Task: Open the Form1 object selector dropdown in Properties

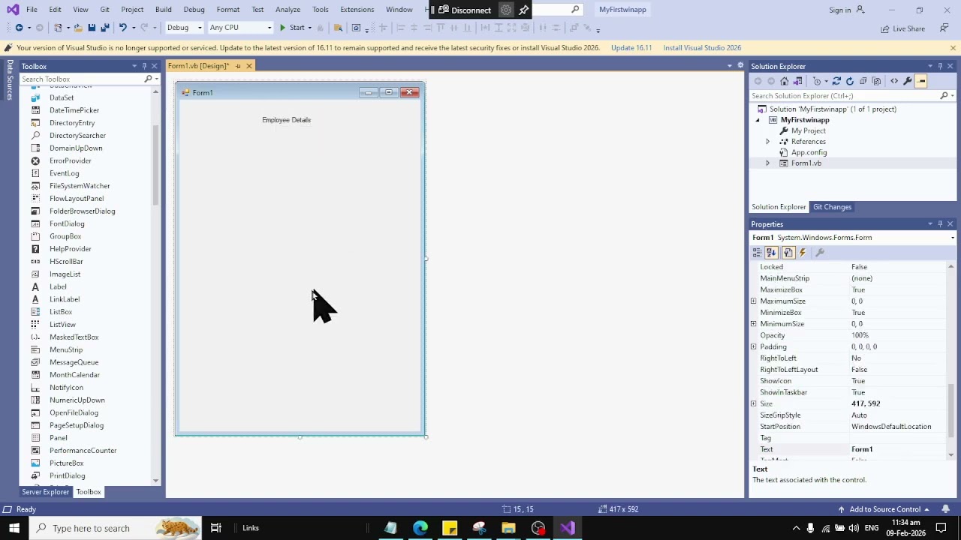Action: (952, 238)
